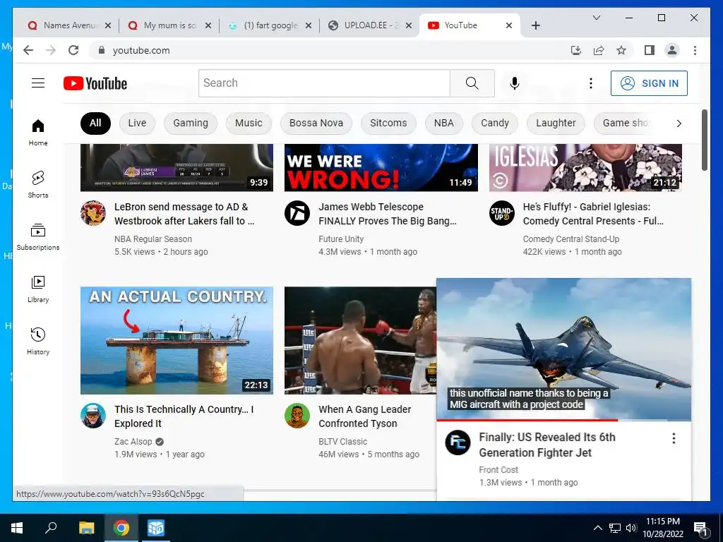Click Future Unity channel avatar

[x=297, y=213]
